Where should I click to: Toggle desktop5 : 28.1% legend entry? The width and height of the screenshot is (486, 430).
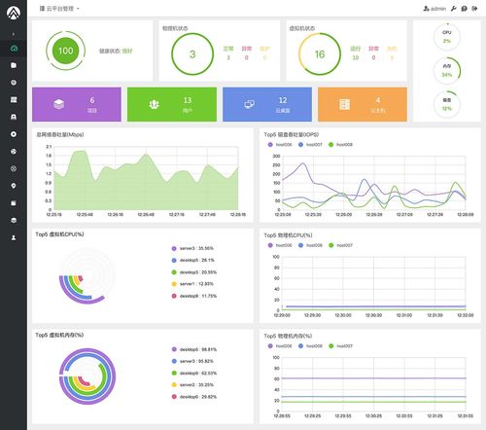[x=192, y=260]
